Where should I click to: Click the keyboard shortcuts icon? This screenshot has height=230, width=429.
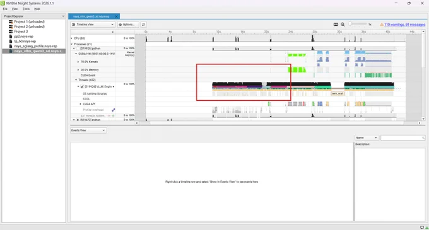tap(336, 25)
